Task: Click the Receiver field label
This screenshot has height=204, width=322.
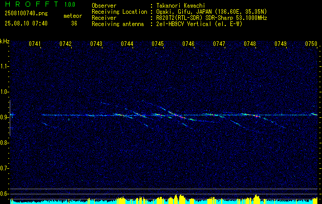Action: [104, 18]
